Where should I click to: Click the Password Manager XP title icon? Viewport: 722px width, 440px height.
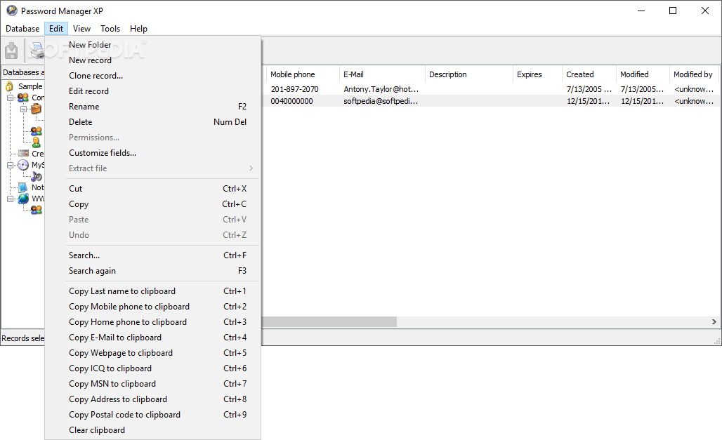[12, 11]
